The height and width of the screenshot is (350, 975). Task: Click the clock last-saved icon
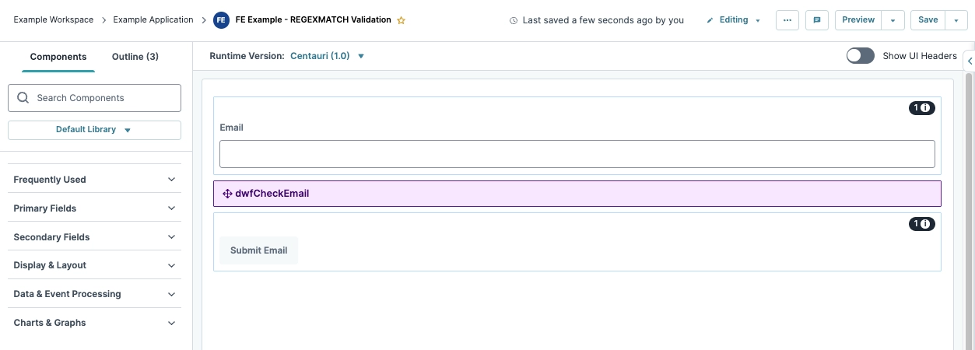coord(514,21)
